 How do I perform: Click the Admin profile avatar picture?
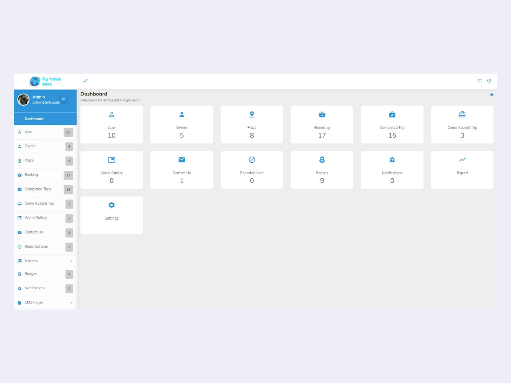pos(23,100)
